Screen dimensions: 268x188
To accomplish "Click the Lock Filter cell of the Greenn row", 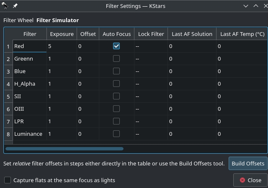I will [x=151, y=58].
